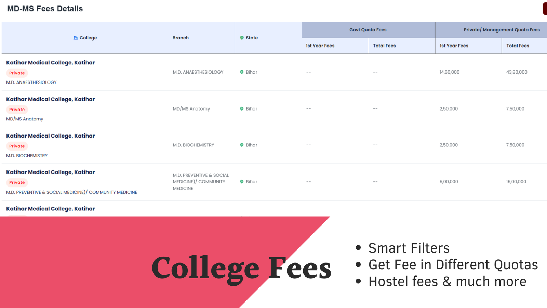Viewport: 547px width, 308px height.
Task: Open Katihar Medical College link for MD/MS Anatomy
Action: 50,99
